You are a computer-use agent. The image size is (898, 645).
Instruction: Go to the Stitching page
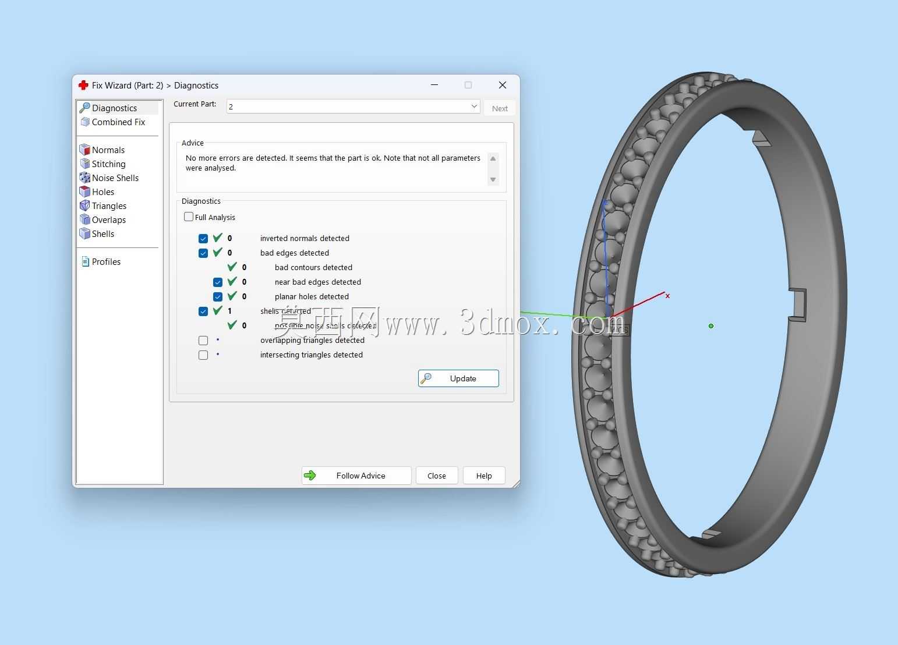click(x=109, y=164)
